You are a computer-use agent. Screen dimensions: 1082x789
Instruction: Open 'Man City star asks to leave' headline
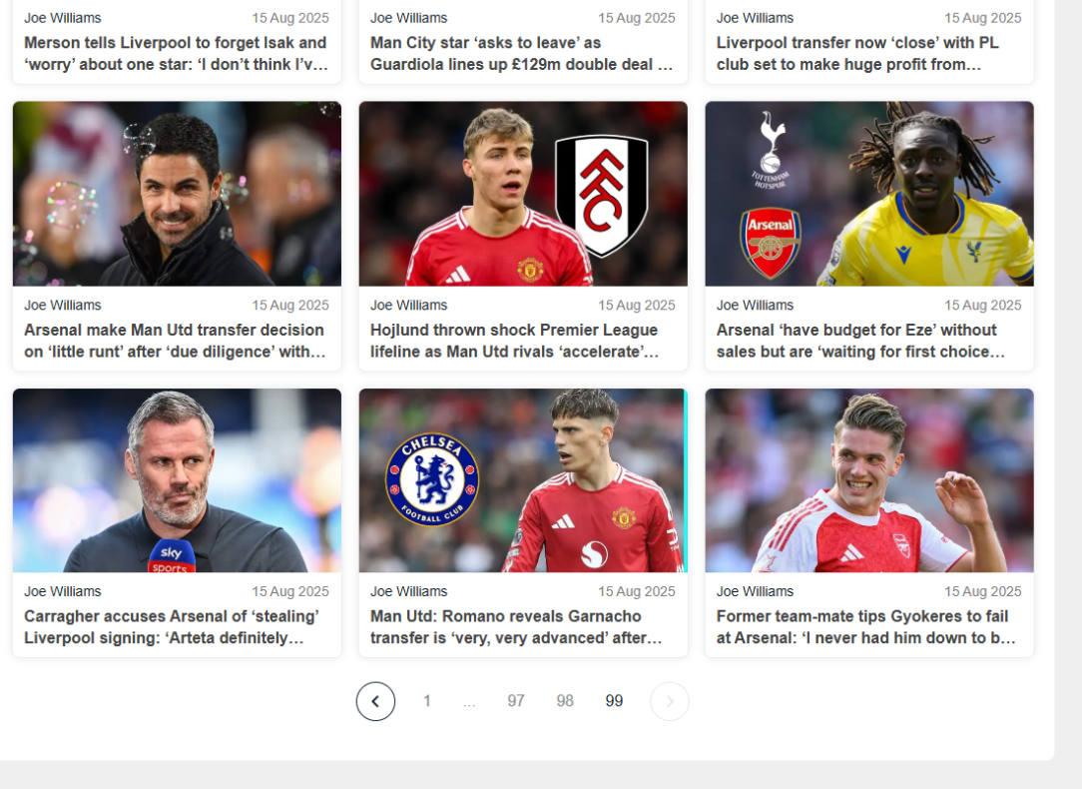522,53
